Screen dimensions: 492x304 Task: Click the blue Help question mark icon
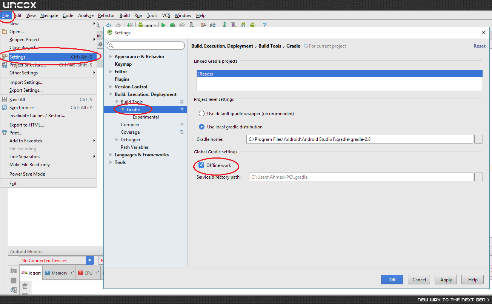pos(264,25)
